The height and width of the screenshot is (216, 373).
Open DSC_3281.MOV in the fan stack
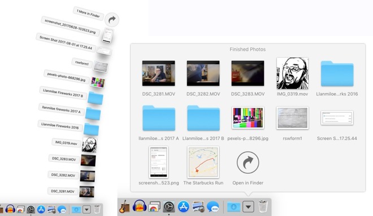(x=86, y=192)
